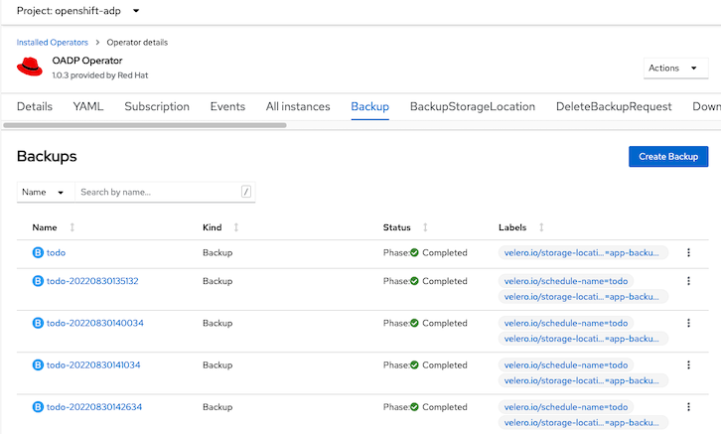Click storage-location label for todo-20220830140034
The image size is (721, 434).
point(583,339)
